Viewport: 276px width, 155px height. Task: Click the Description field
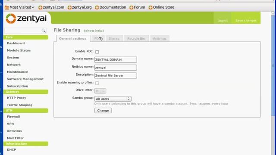(116, 75)
